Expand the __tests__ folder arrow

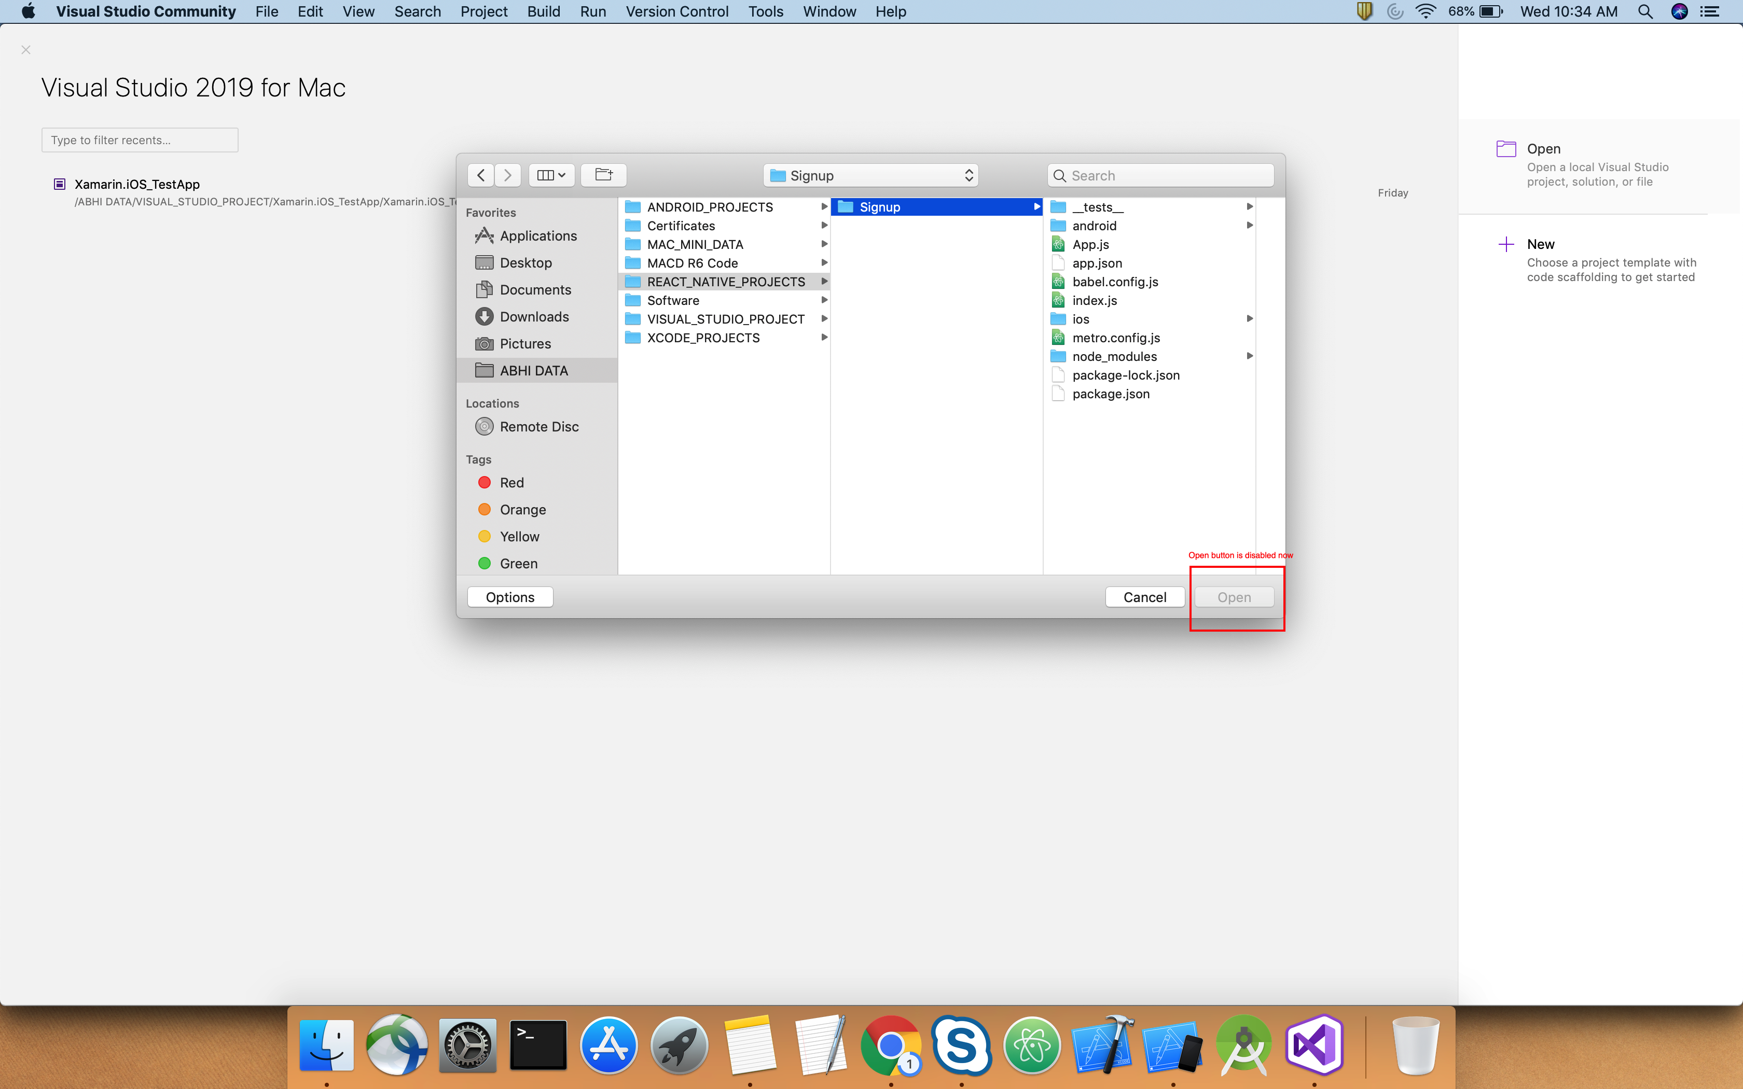click(x=1250, y=207)
